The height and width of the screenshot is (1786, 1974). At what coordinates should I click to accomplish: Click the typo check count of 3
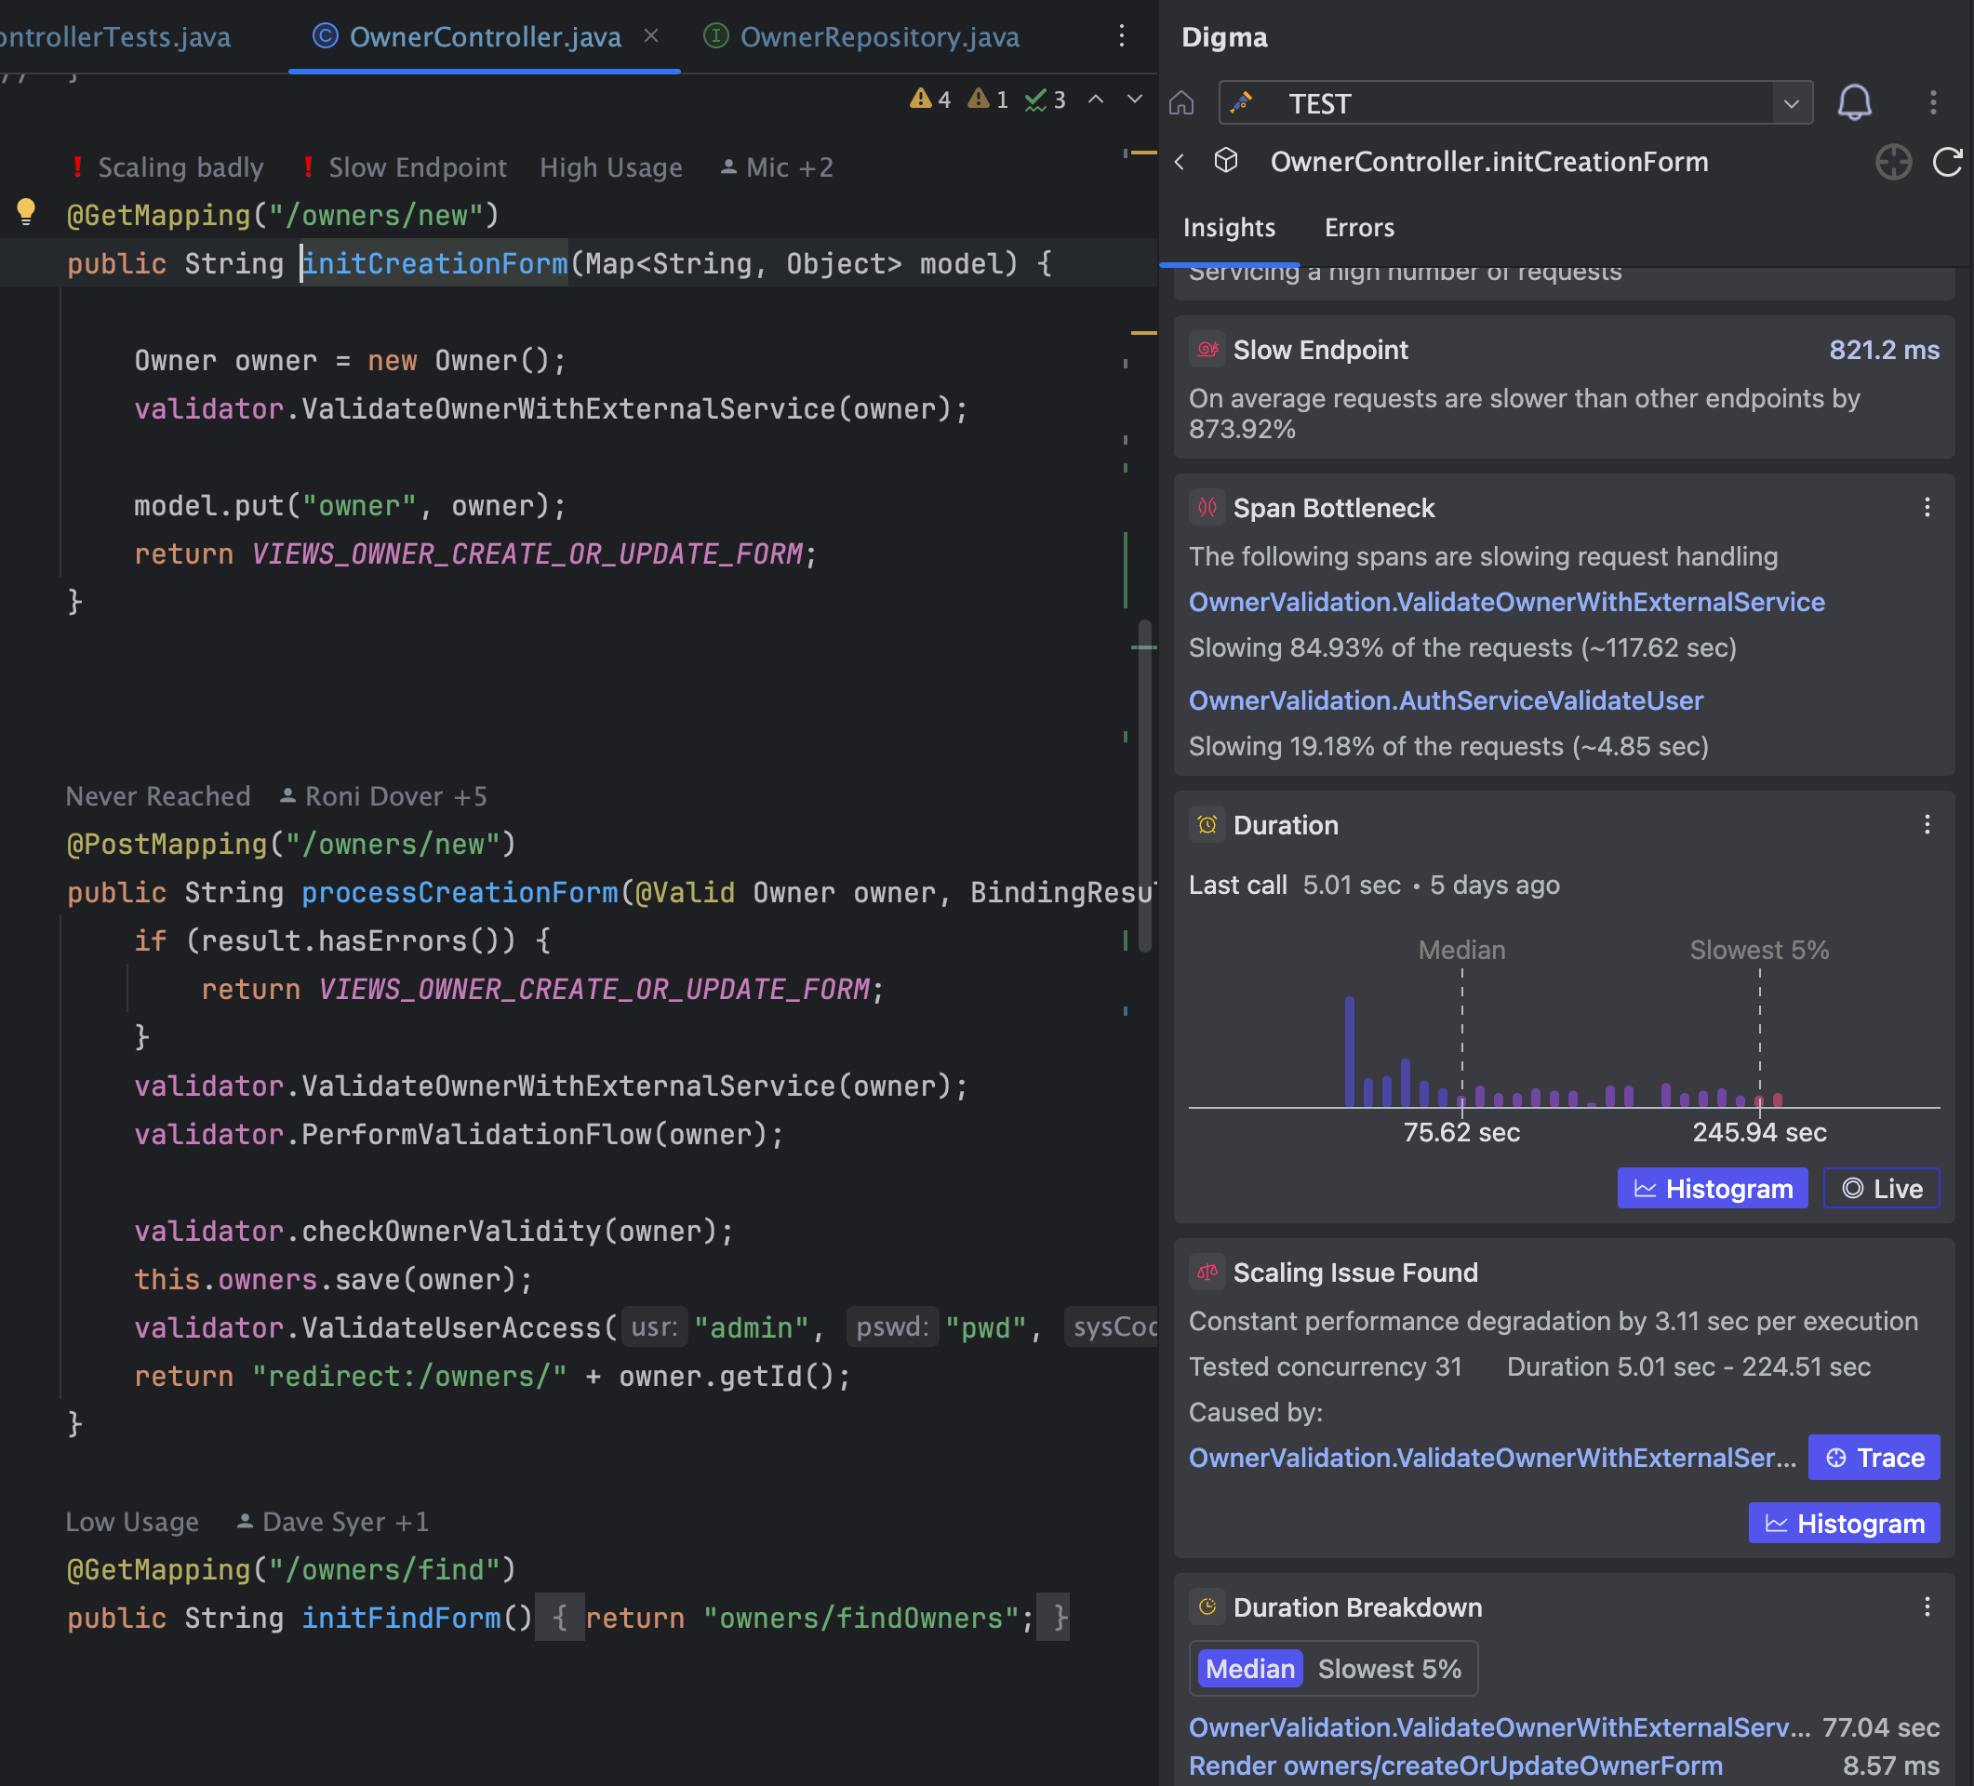[x=1045, y=99]
